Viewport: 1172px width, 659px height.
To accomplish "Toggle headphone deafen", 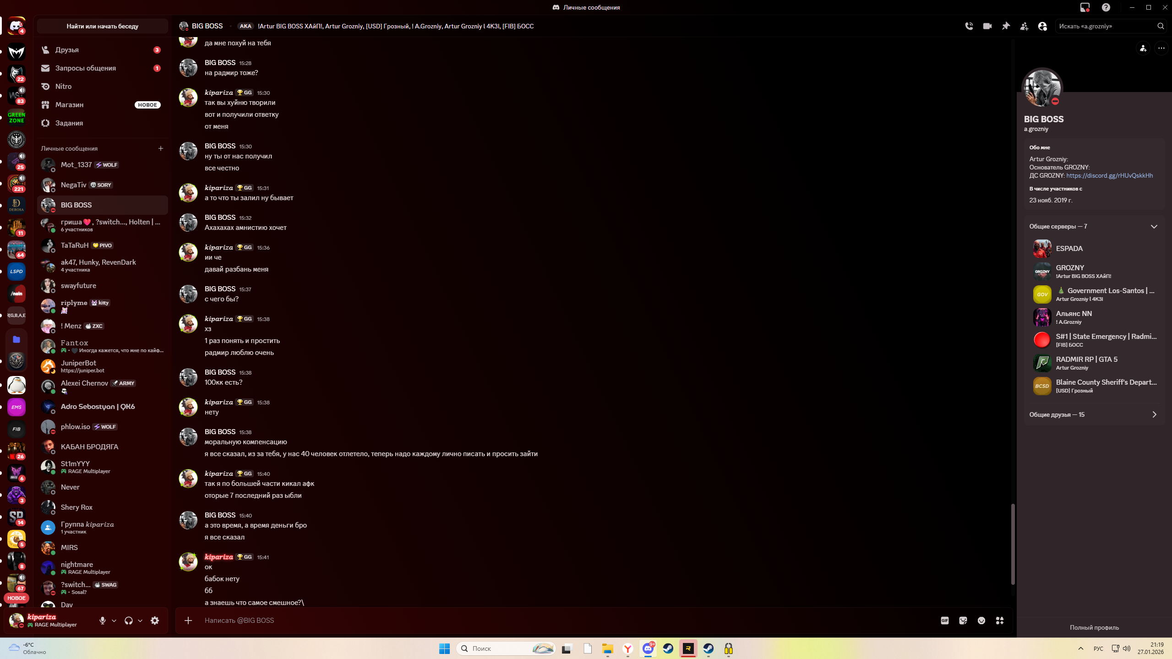I will 128,621.
